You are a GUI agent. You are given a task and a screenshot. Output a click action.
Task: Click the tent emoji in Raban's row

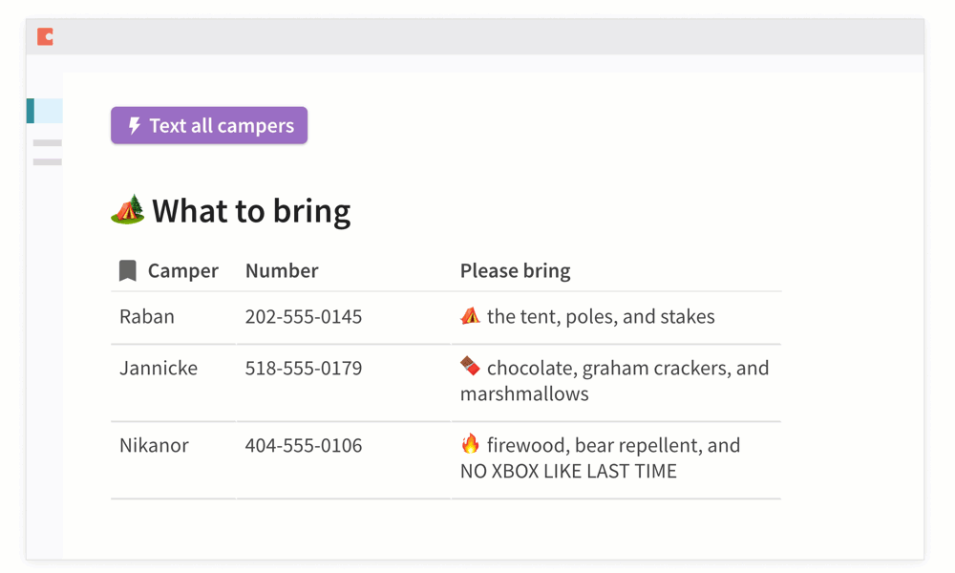pos(471,316)
